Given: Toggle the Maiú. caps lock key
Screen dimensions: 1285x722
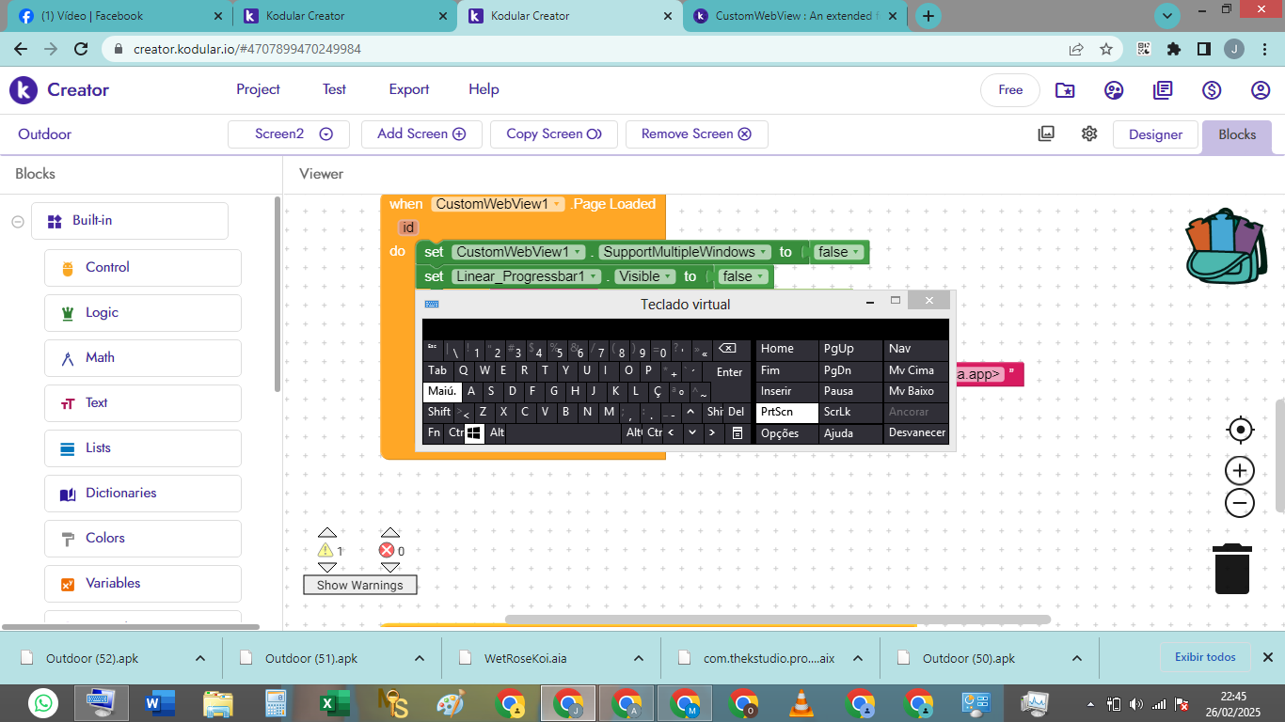Looking at the screenshot, I should [441, 391].
